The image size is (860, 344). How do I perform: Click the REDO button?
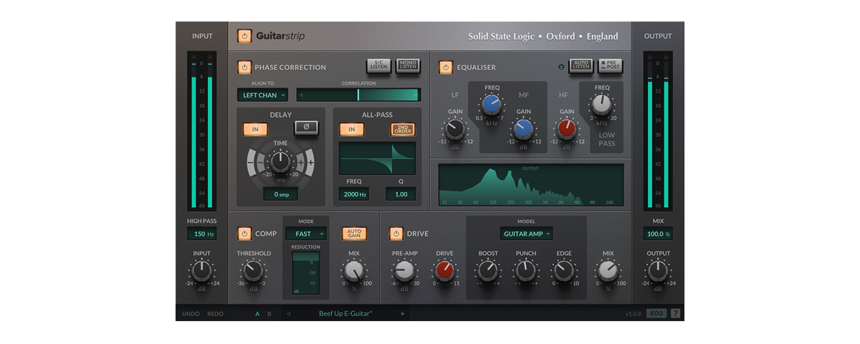pos(215,314)
